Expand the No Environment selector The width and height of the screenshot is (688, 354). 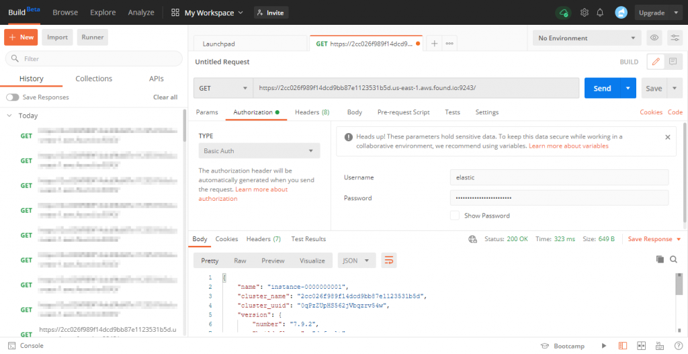point(586,38)
